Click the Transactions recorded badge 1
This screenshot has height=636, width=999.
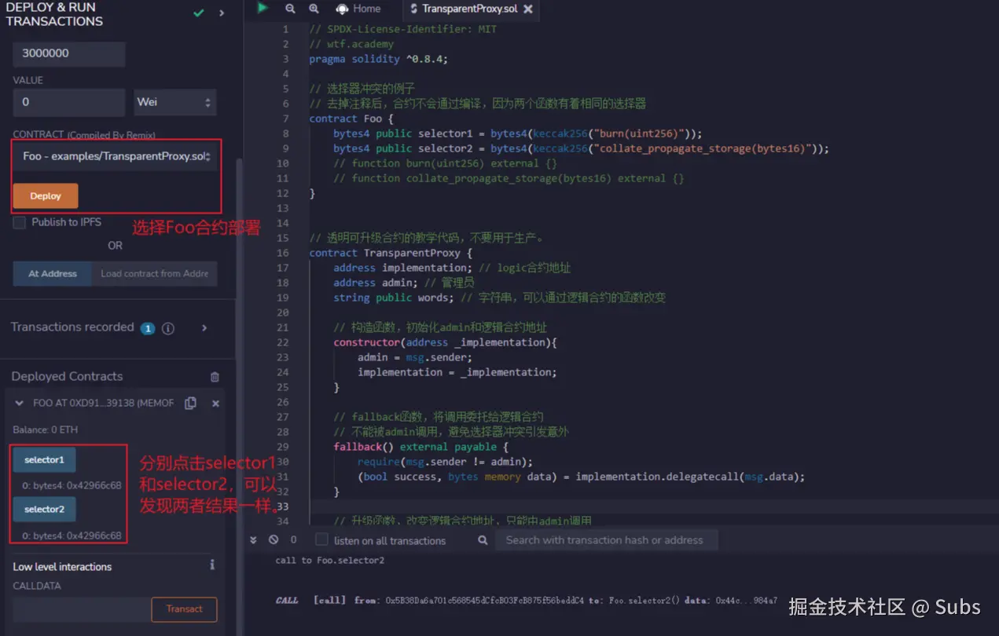point(148,329)
